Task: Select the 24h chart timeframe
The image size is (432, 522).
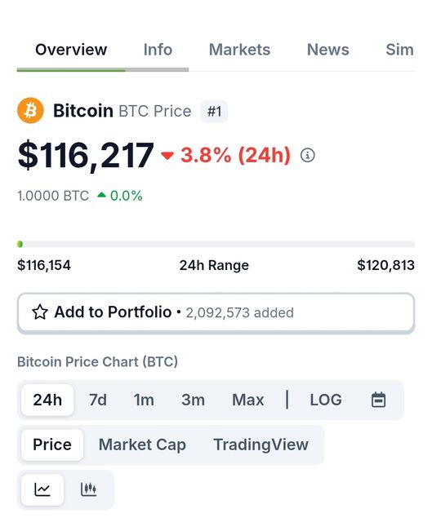Action: (x=47, y=400)
